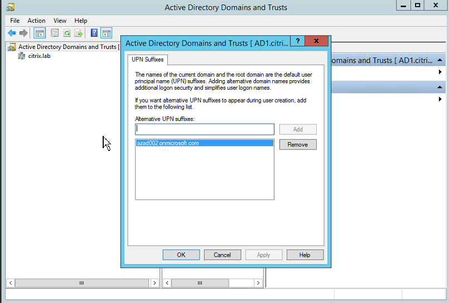The image size is (449, 303).
Task: Select citrix.lab domain in the tree
Action: click(39, 56)
